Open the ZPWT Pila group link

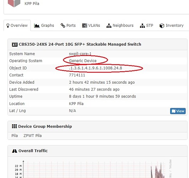(x=32, y=136)
